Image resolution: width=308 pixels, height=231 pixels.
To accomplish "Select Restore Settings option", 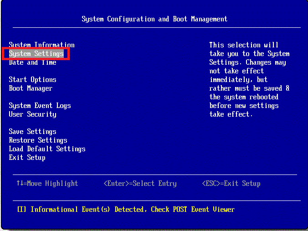I will pyautogui.click(x=38, y=140).
